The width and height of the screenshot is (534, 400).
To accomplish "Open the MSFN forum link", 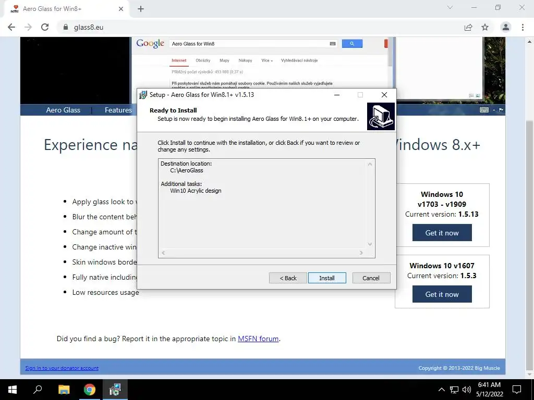I will tap(258, 339).
